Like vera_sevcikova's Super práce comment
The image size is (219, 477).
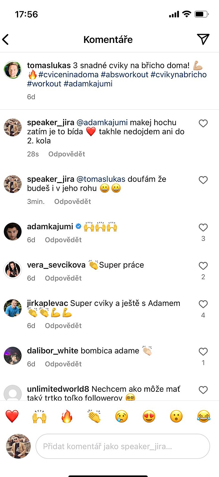click(203, 266)
